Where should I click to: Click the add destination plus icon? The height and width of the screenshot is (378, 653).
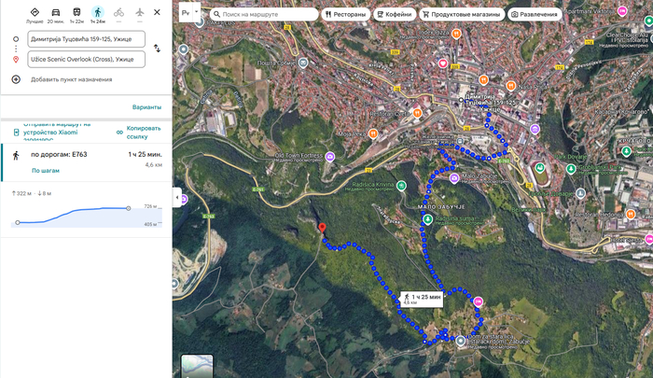pos(16,79)
